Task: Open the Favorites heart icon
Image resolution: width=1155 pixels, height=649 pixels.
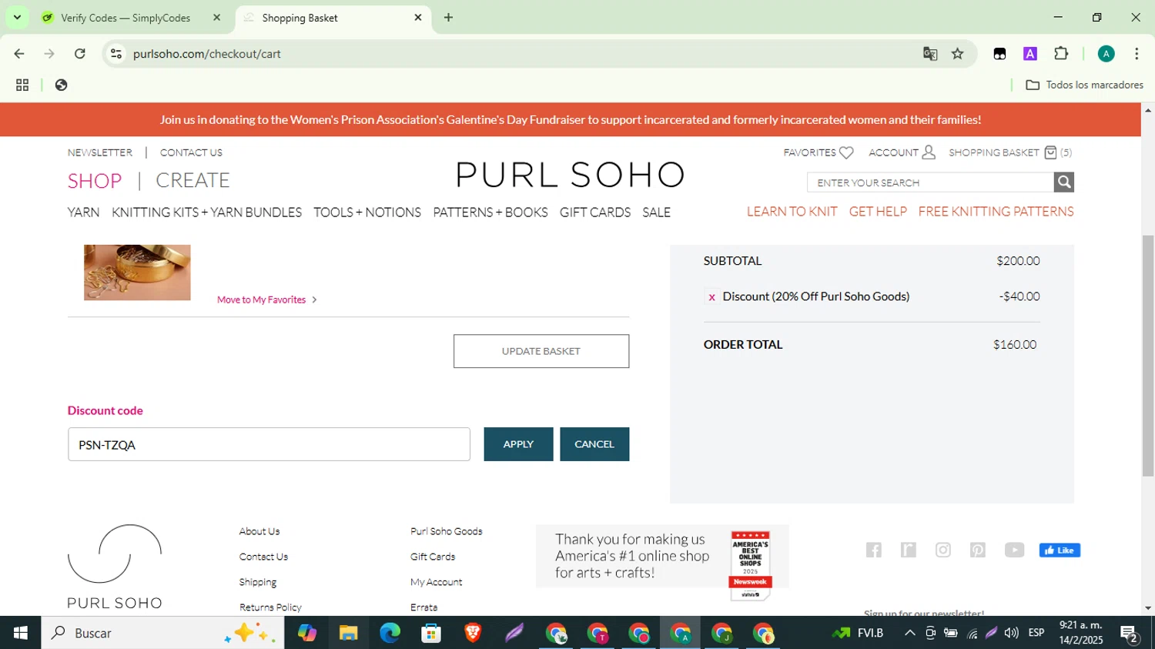Action: [846, 152]
